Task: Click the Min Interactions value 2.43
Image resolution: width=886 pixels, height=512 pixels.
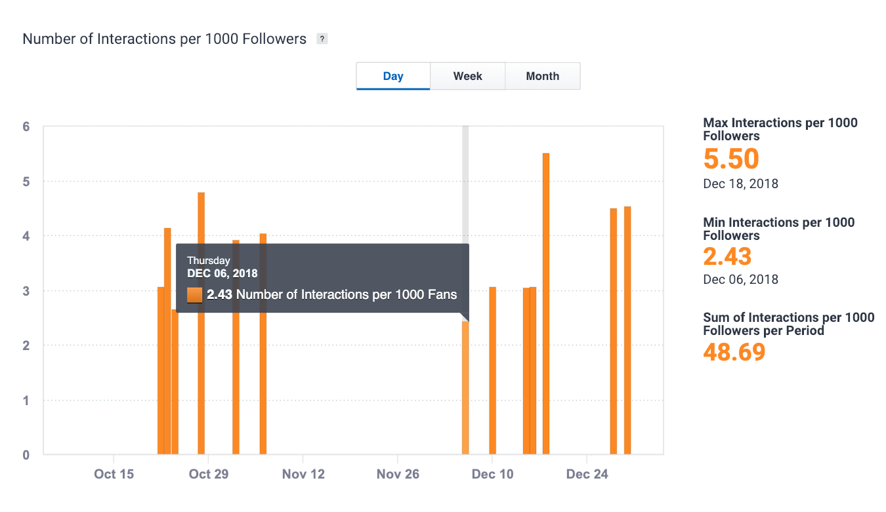Action: click(727, 256)
